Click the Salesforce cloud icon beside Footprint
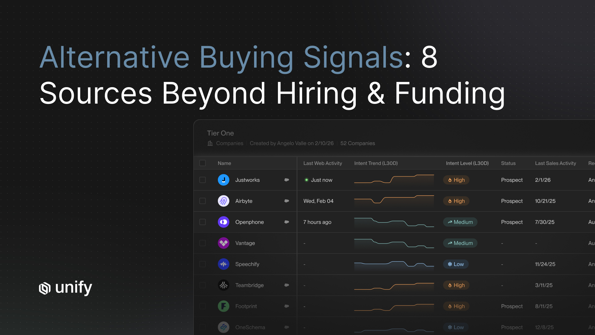Screen dimensions: 595x335 287,306
